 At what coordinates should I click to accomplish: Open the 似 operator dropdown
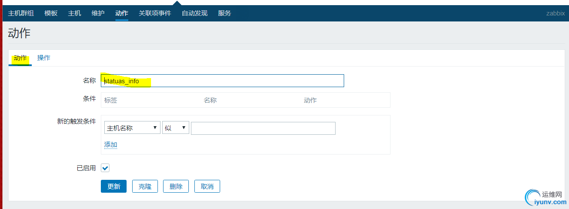(176, 128)
